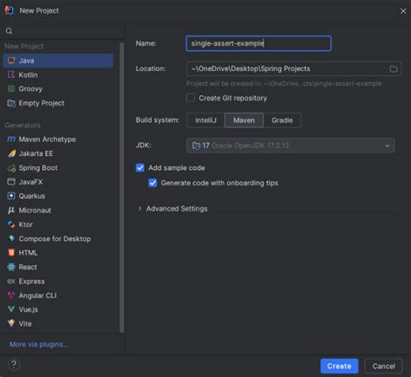The height and width of the screenshot is (377, 411).
Task: Choose the Angular CLI generator icon
Action: coord(11,296)
